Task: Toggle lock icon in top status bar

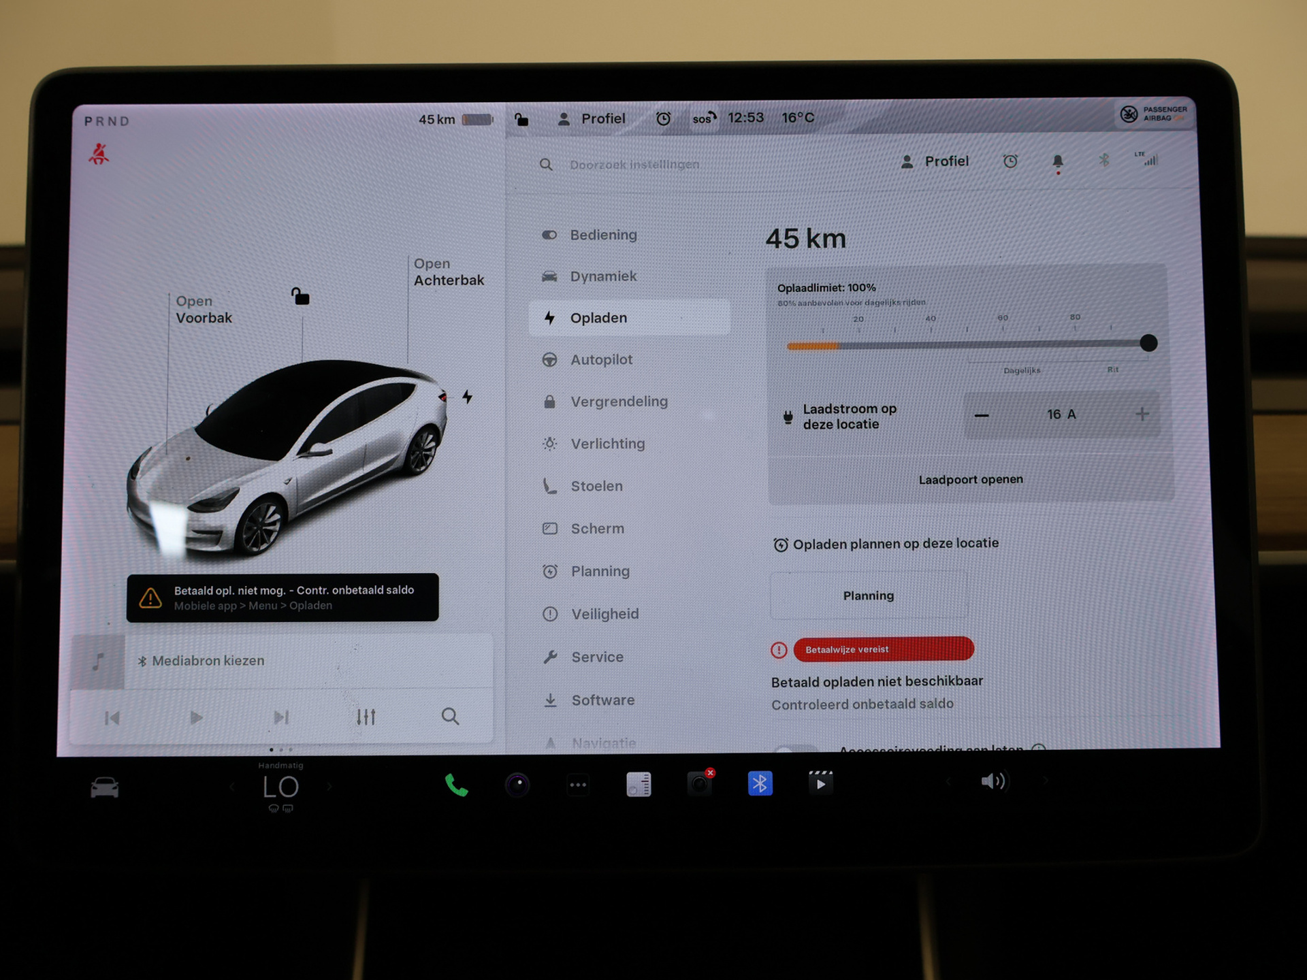Action: coord(521,120)
